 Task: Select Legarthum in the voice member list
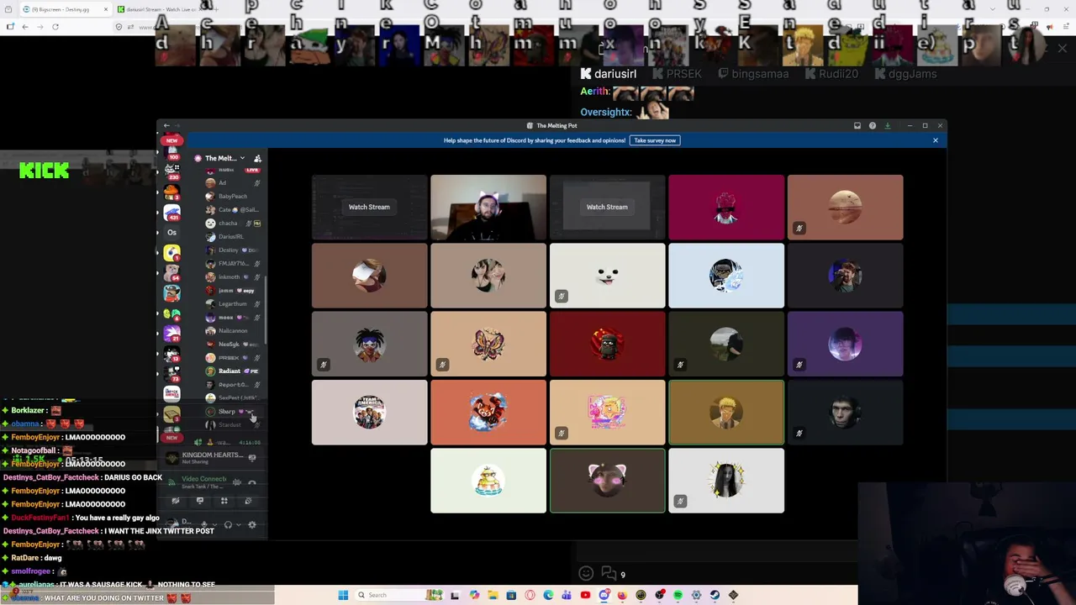234,304
